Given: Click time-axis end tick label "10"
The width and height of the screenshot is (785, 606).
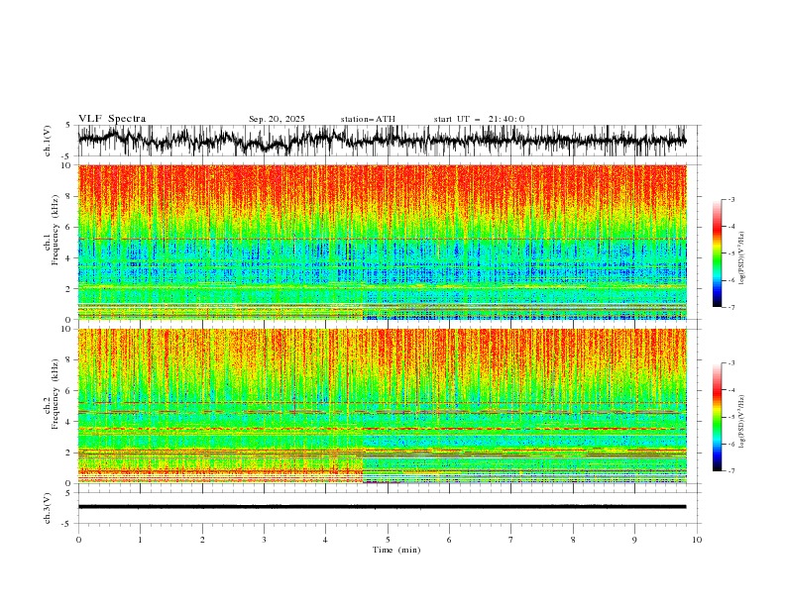Looking at the screenshot, I should 697,540.
